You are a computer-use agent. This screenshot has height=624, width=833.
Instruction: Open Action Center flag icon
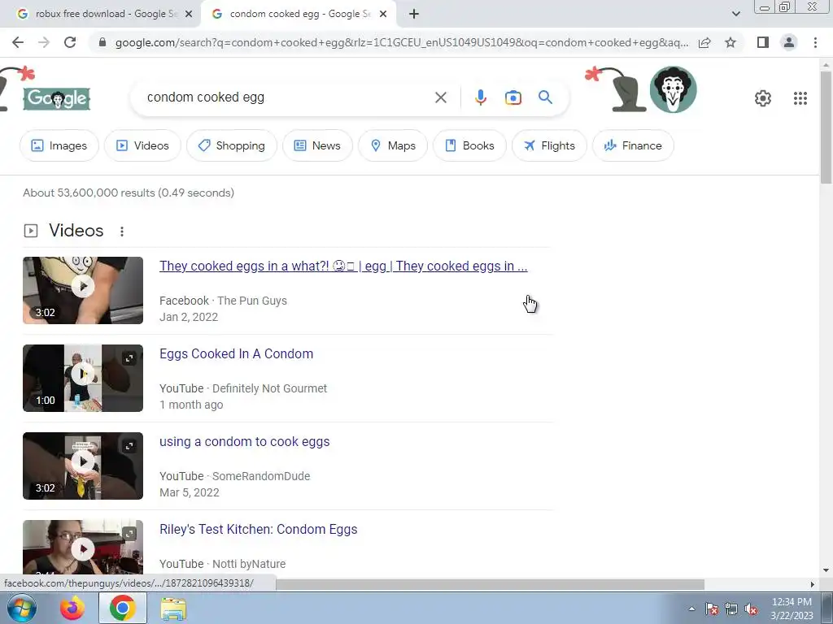pyautogui.click(x=711, y=609)
